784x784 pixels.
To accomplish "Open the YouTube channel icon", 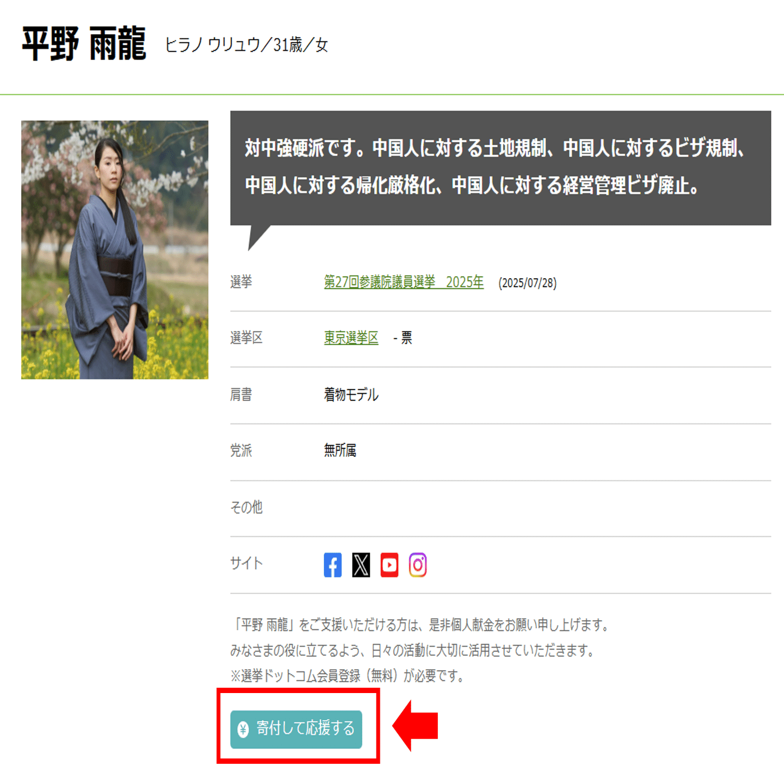I will point(389,565).
